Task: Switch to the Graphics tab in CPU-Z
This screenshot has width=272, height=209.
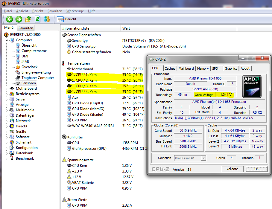Action: click(231, 68)
